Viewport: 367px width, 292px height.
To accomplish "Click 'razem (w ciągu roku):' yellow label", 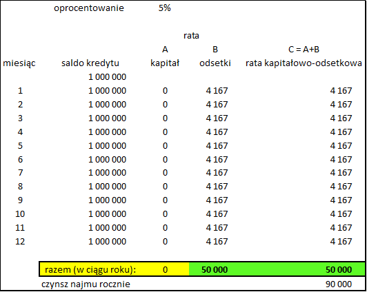I will (90, 270).
